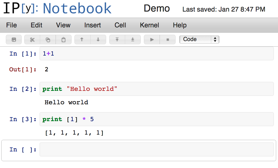Move the cell down with the down arrow
The width and height of the screenshot is (278, 168).
[x=98, y=40]
